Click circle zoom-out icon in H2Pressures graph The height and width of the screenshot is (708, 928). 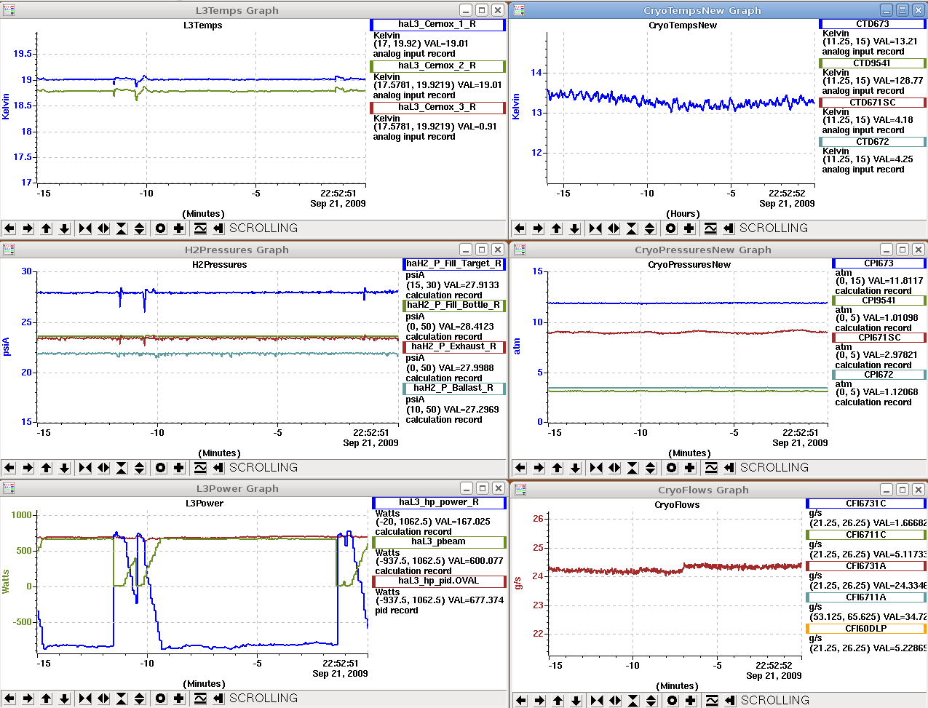click(161, 468)
